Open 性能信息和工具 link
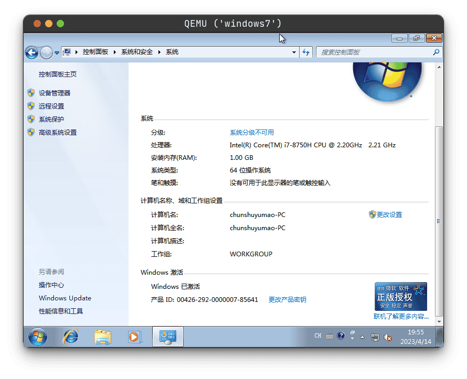467x379 pixels. coord(61,311)
